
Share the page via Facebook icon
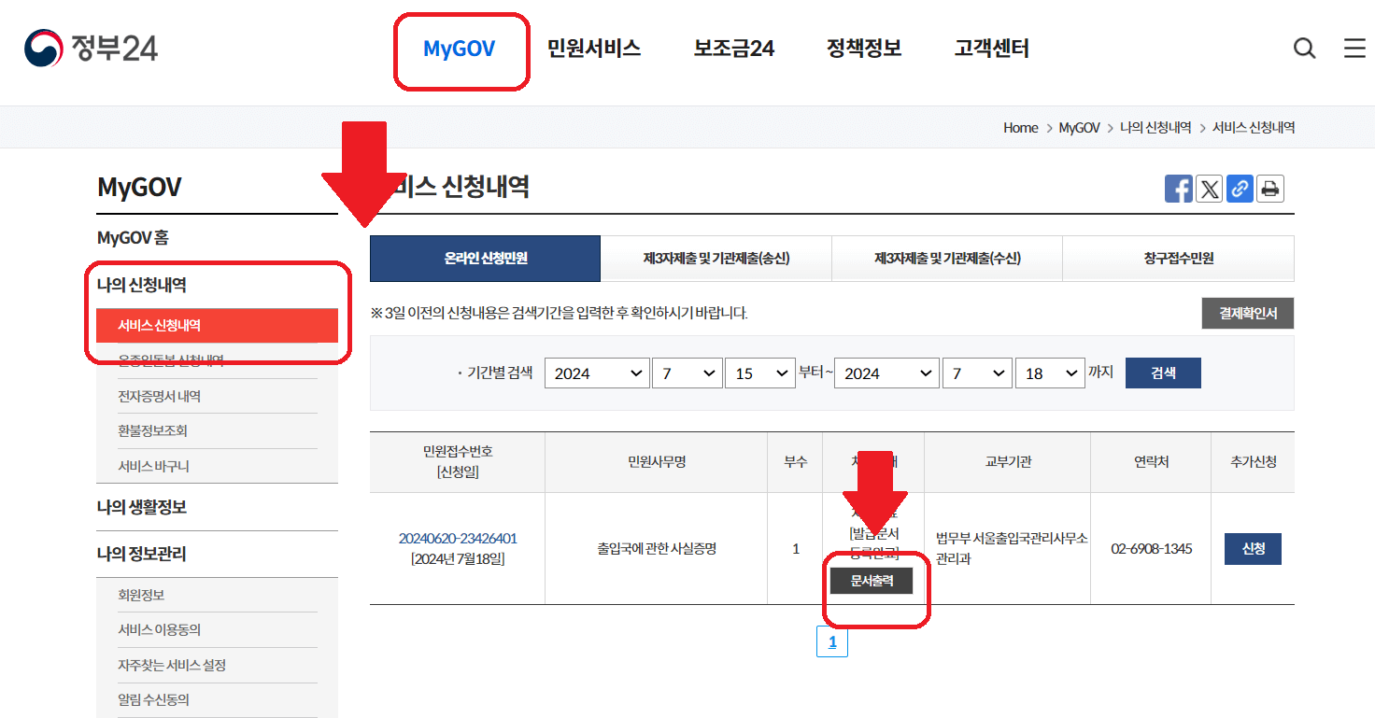click(1178, 189)
